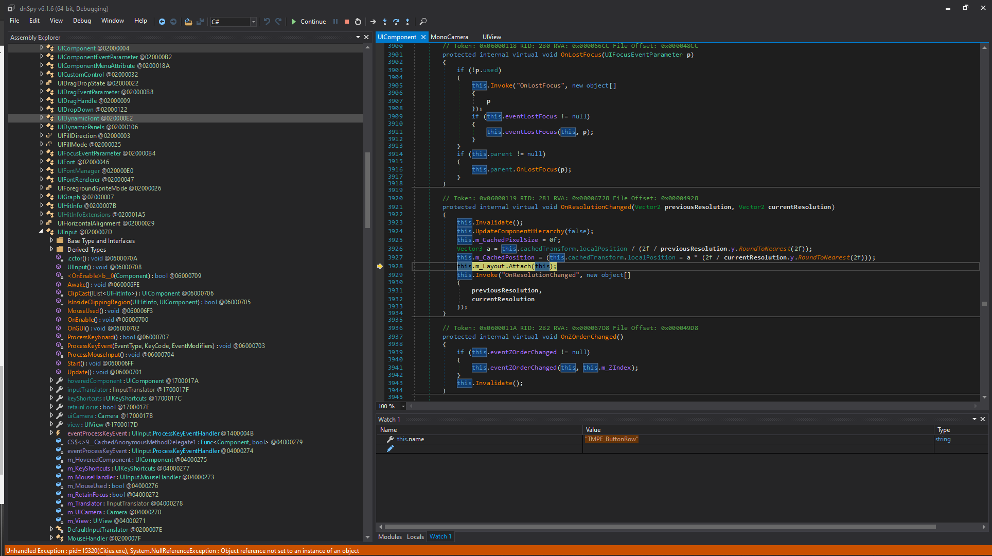Switch to the MonoCamera tab
992x556 pixels.
[x=449, y=37]
